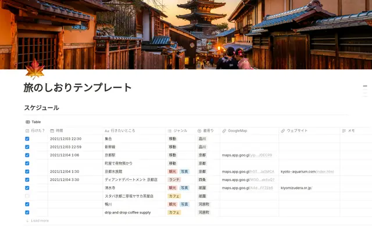The height and width of the screenshot is (232, 372).
Task: Click the カフェ tag in スタバ row
Action: point(174,196)
